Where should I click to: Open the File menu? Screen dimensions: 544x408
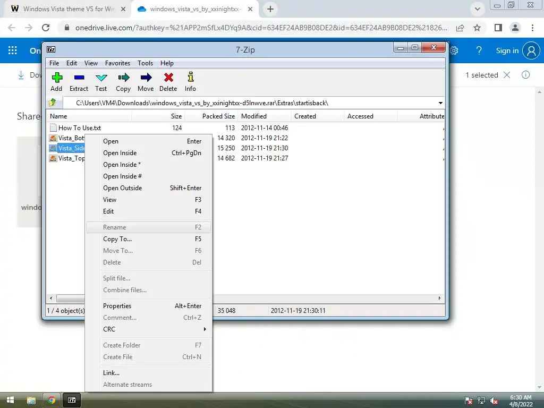coord(54,63)
